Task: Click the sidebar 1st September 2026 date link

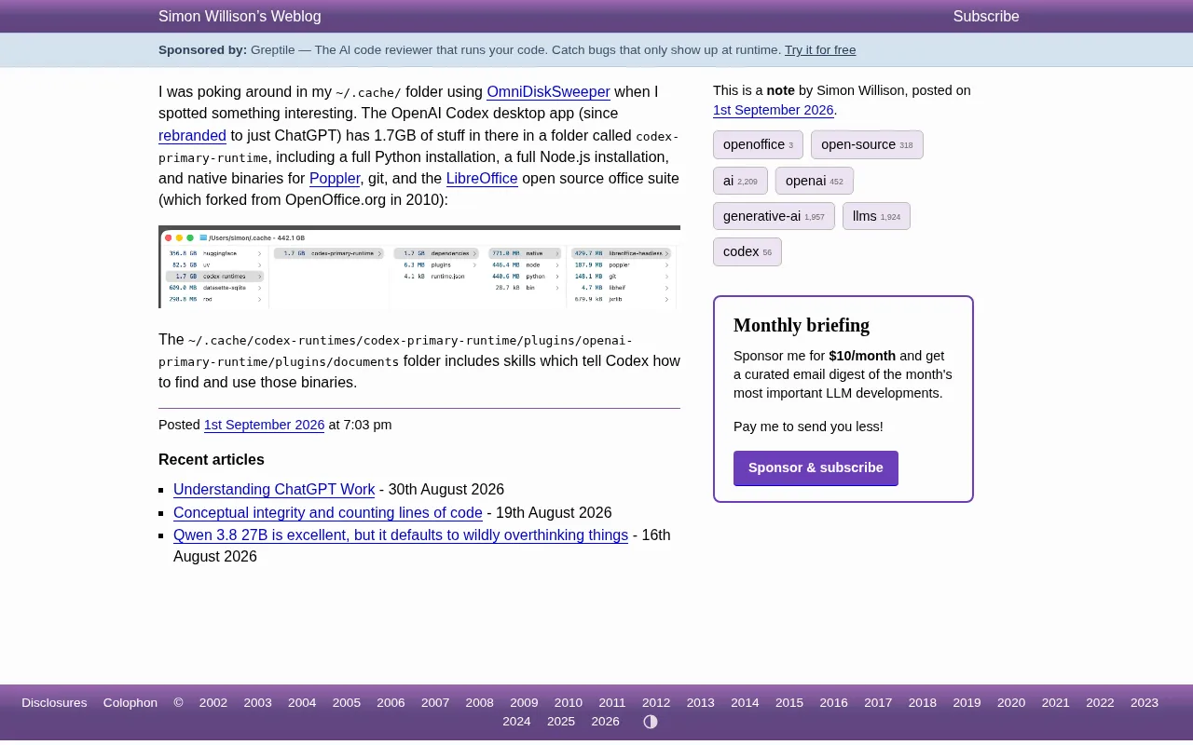Action: pyautogui.click(x=773, y=110)
